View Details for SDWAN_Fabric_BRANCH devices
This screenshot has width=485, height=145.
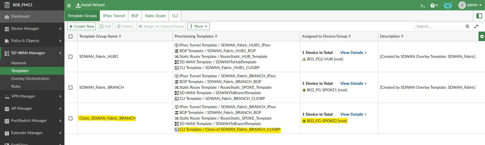[353, 84]
